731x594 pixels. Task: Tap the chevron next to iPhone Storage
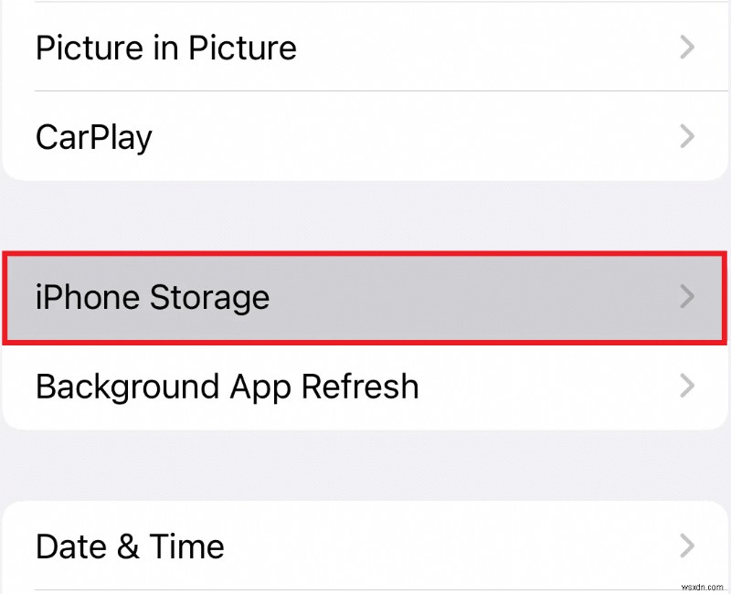click(686, 297)
